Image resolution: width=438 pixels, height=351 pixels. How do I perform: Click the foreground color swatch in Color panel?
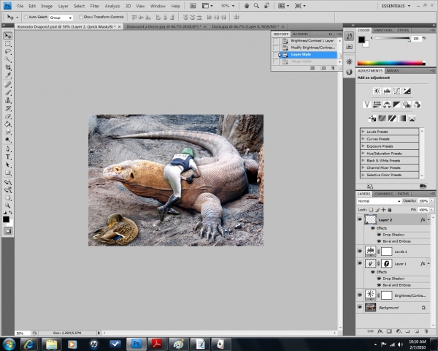tap(361, 39)
